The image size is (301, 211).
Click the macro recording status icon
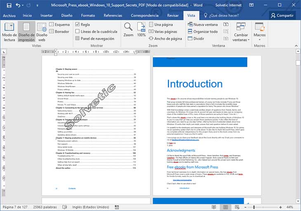click(x=117, y=207)
